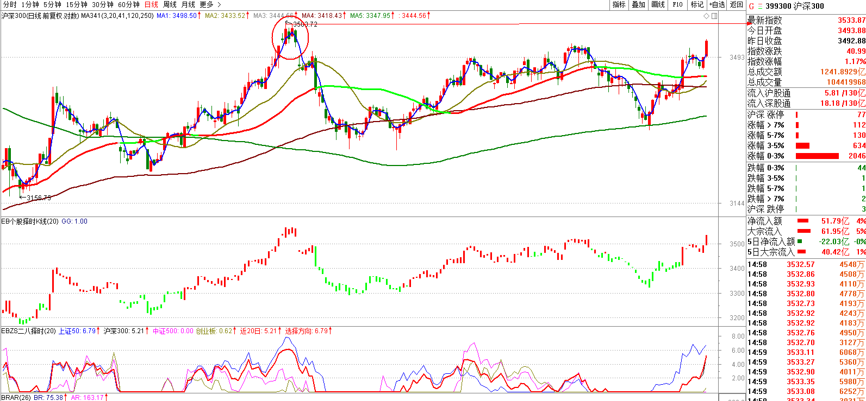
Task: Click the 涨幅 > 7% row showing 112
Action: click(x=806, y=125)
